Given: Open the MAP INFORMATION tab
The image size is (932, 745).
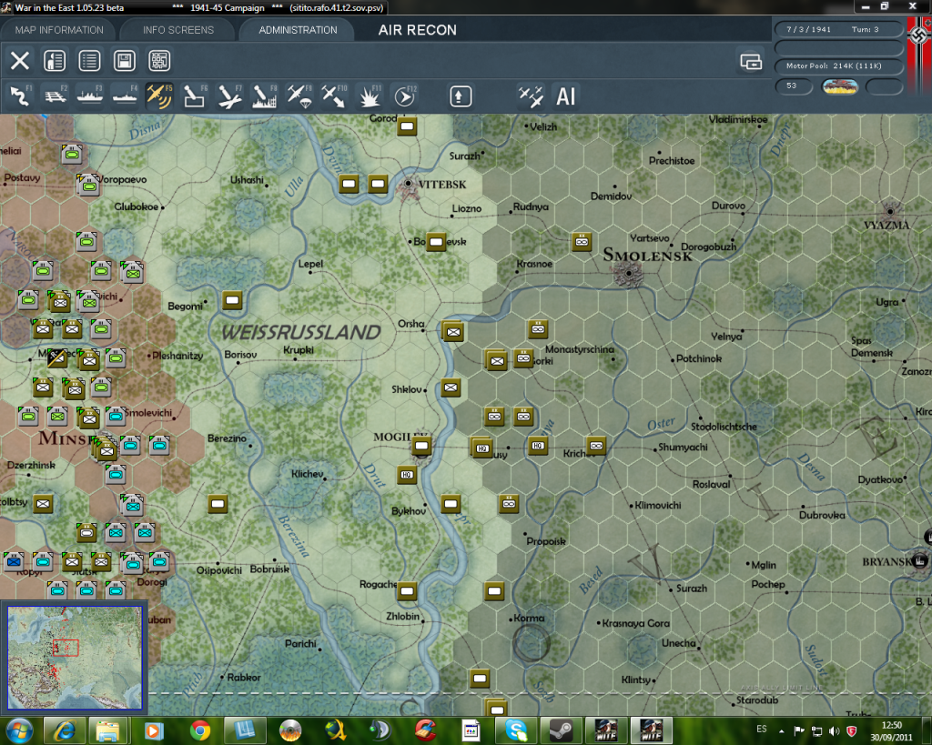Looking at the screenshot, I should 59,30.
